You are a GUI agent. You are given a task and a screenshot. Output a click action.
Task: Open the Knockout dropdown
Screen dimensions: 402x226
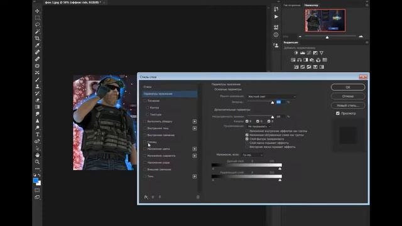pos(259,126)
